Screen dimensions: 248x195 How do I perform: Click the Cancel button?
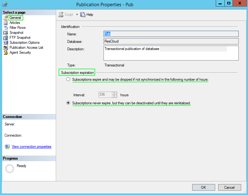point(229,188)
